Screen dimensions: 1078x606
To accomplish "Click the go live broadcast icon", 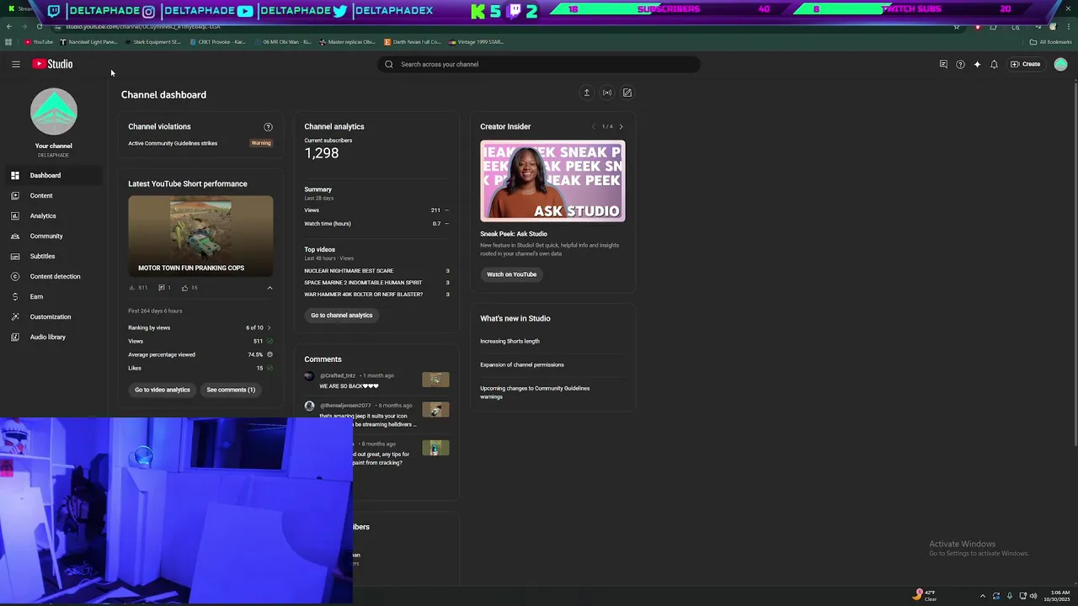I will (x=607, y=93).
